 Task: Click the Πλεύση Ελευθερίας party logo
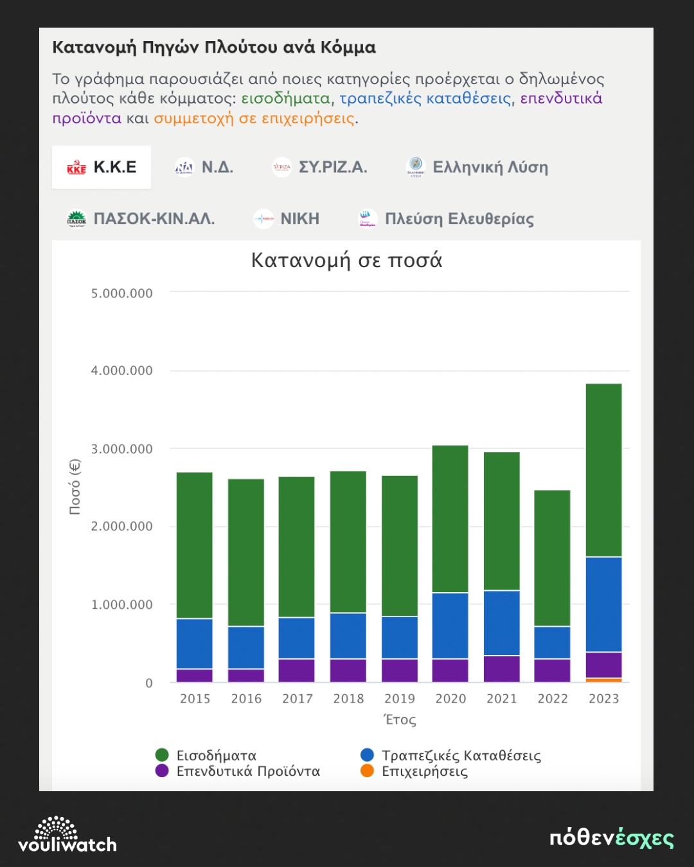point(368,219)
